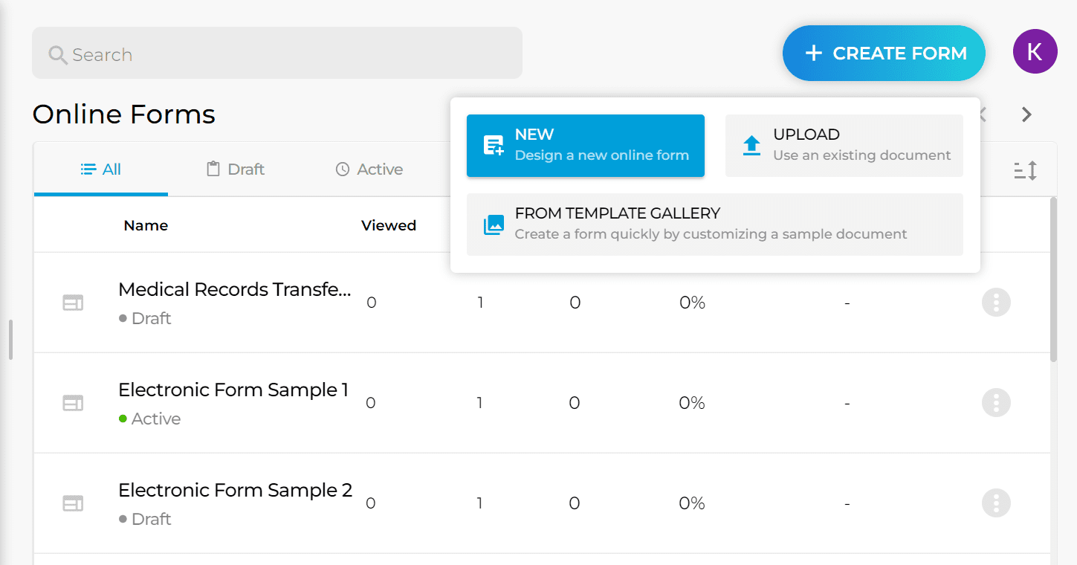The image size is (1077, 565).
Task: Click the form icon beside Medical Records Transfer
Action: tap(72, 303)
